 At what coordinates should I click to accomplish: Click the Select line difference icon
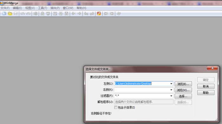(36, 14)
